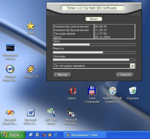Click the Выход button in Timer
Image resolution: width=150 pixels, height=139 pixels.
[x=63, y=75]
